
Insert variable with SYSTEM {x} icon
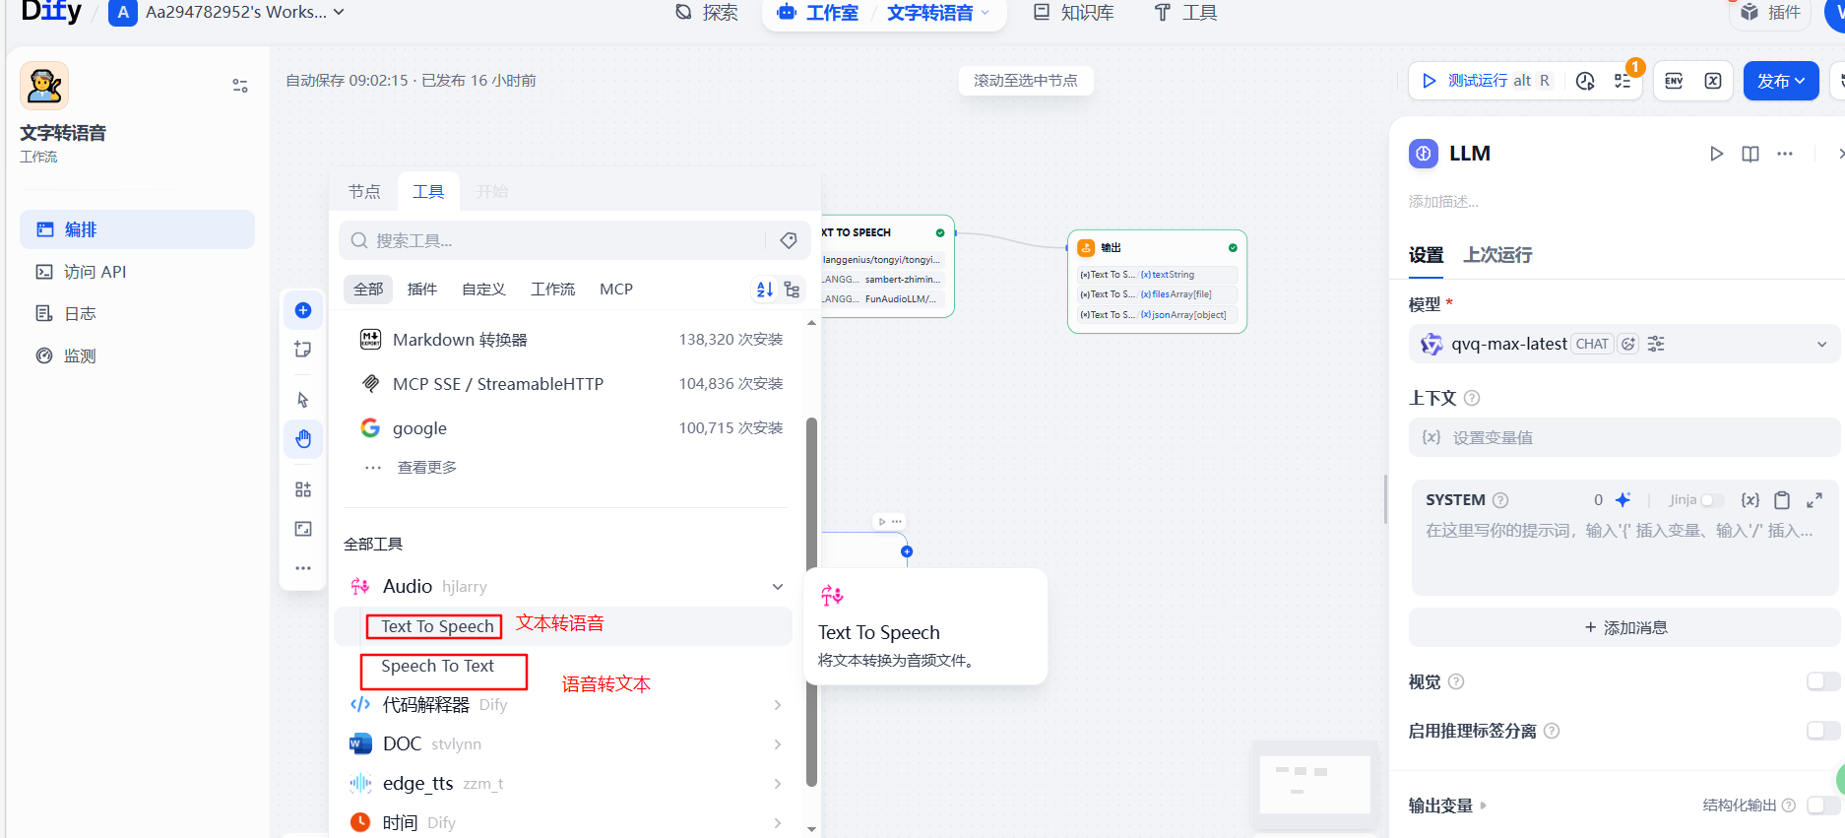tap(1750, 500)
